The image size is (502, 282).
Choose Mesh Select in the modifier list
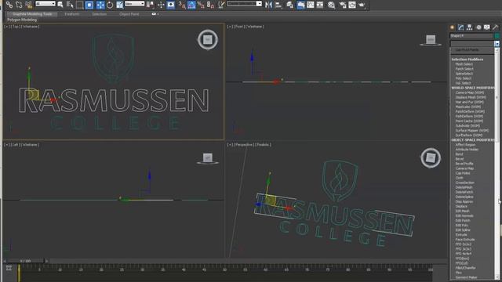coord(464,64)
